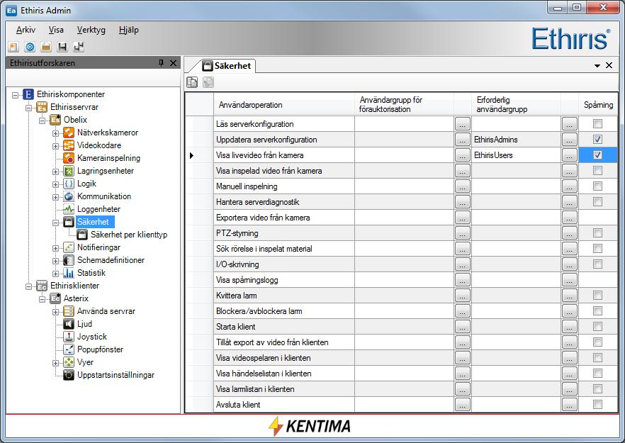The width and height of the screenshot is (625, 443).
Task: Click the Kommunikation globe icon
Action: click(69, 196)
